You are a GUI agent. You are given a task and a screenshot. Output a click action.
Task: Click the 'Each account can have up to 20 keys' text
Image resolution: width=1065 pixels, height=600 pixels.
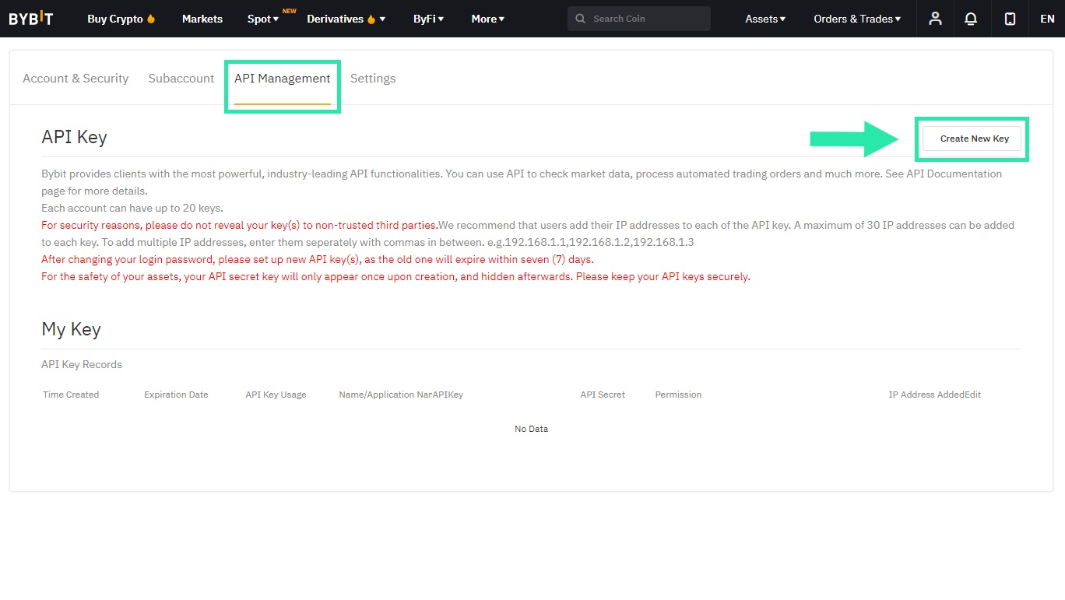click(132, 208)
